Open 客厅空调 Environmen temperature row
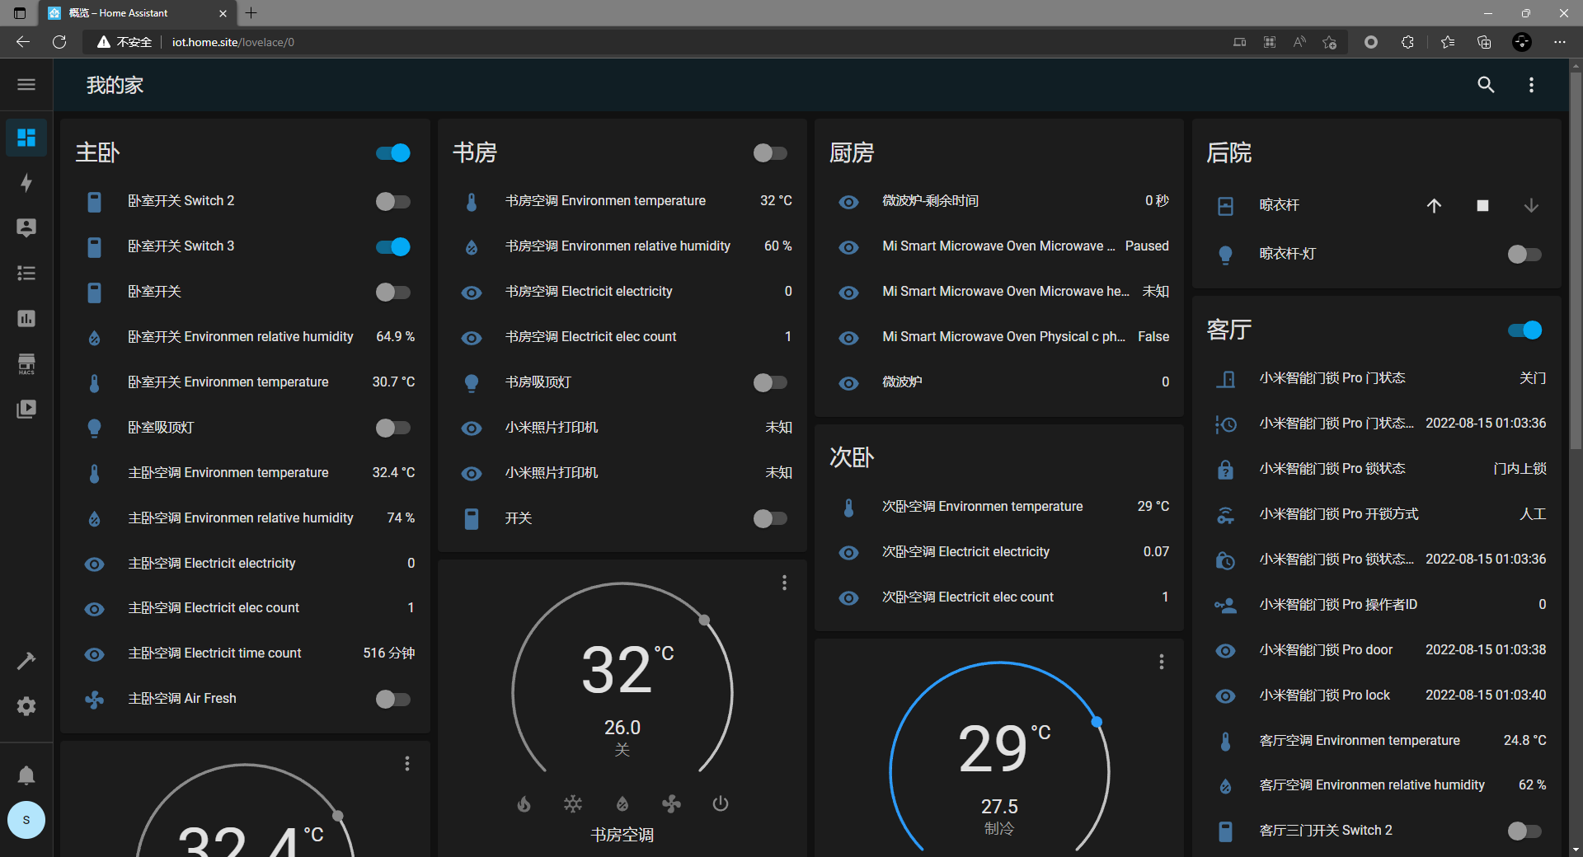This screenshot has width=1583, height=857. [1377, 741]
